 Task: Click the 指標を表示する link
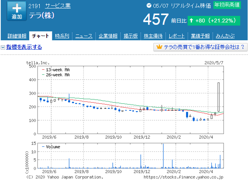[x=24, y=47]
